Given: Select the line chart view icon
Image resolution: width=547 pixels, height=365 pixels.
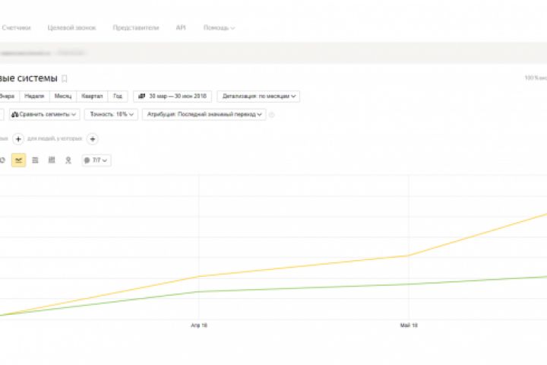Looking at the screenshot, I should pos(19,160).
